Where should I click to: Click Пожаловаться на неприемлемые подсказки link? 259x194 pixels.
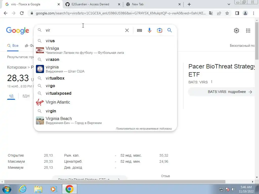pyautogui.click(x=144, y=129)
